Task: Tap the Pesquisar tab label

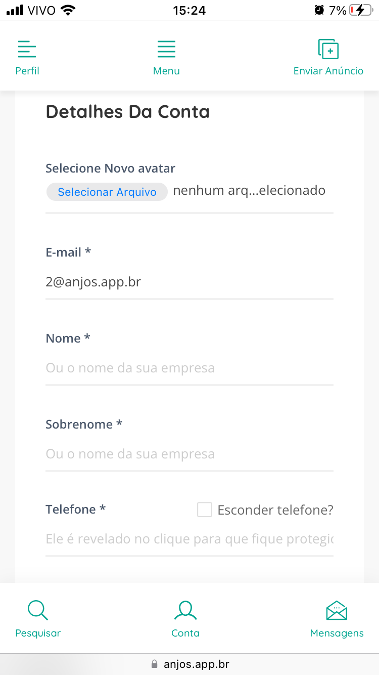Action: (38, 633)
